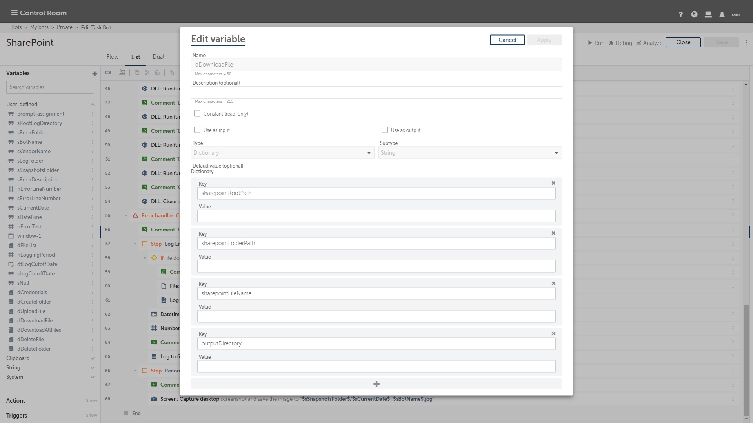Image resolution: width=753 pixels, height=423 pixels.
Task: Open the help question mark icon
Action: coord(680,14)
